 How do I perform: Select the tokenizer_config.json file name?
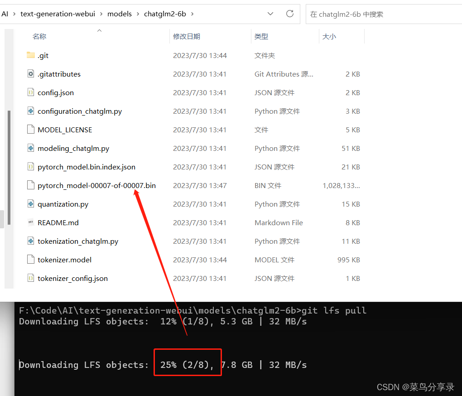pos(72,278)
